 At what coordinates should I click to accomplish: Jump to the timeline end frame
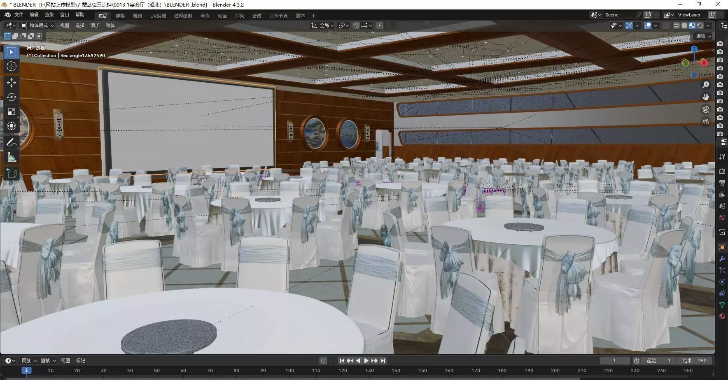(x=383, y=361)
